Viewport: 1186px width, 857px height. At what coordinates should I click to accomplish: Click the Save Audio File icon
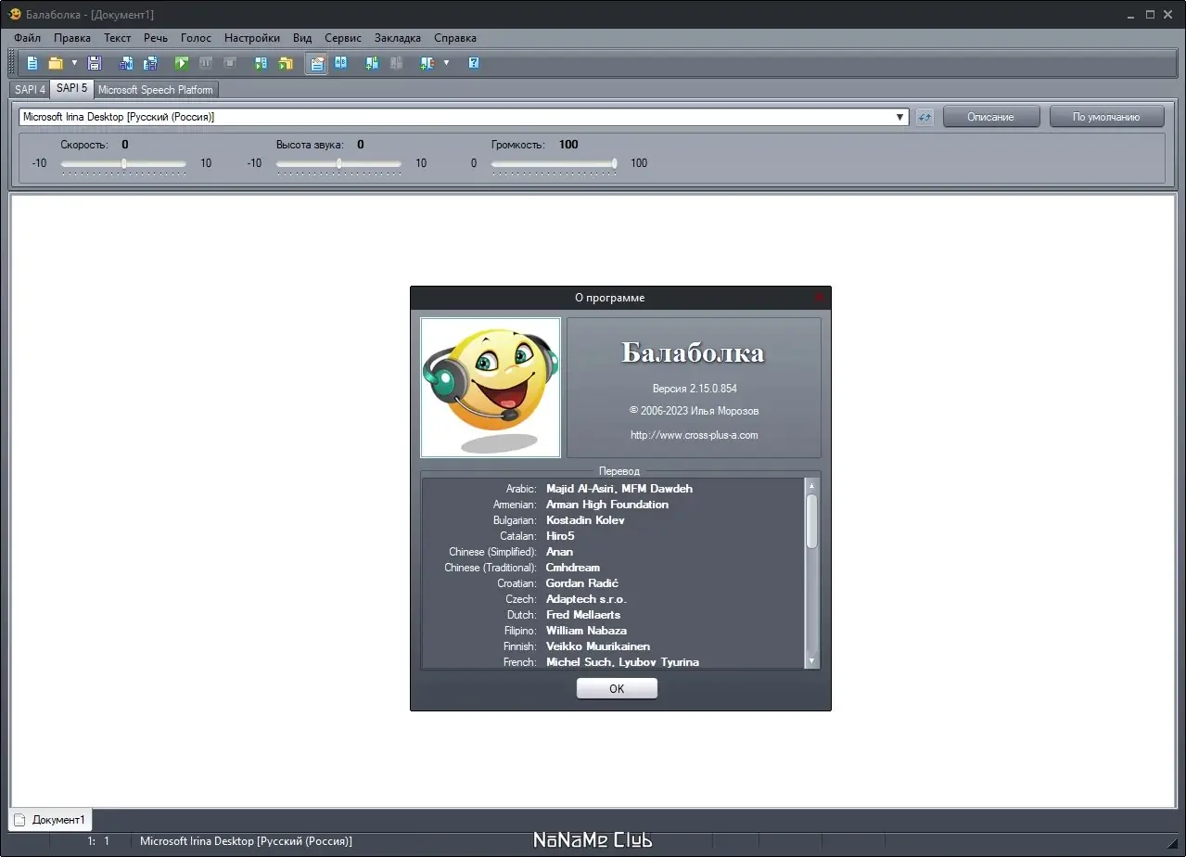[x=126, y=63]
